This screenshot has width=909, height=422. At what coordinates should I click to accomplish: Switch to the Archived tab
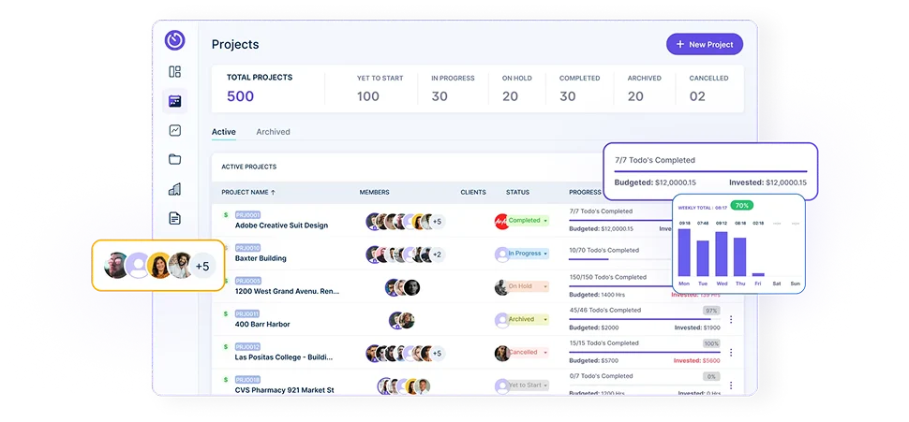tap(273, 132)
